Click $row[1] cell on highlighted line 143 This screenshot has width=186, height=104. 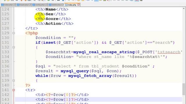tap(62, 99)
